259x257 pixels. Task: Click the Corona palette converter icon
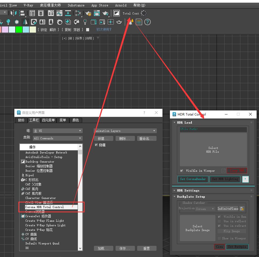pos(77,22)
